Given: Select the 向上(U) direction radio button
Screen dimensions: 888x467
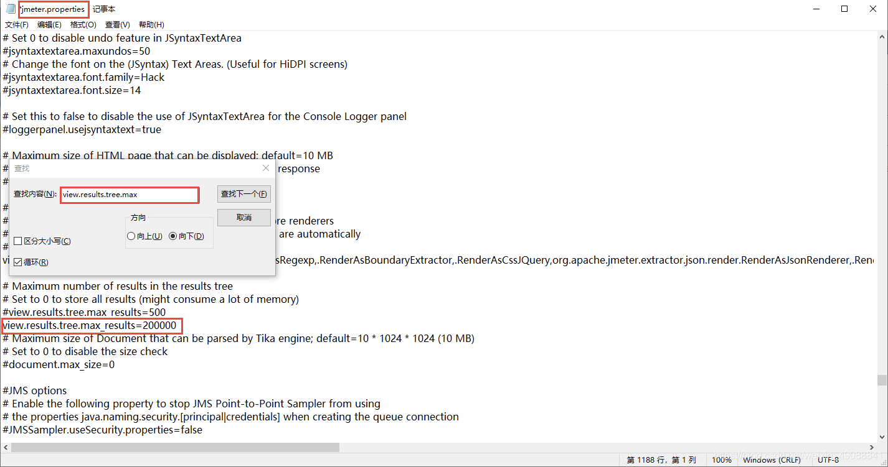Looking at the screenshot, I should click(x=131, y=236).
